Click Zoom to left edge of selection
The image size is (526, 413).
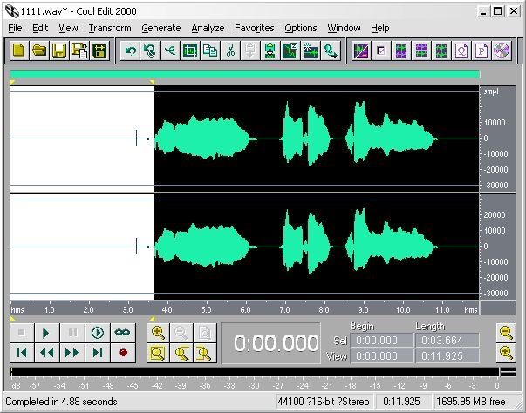[x=181, y=353]
